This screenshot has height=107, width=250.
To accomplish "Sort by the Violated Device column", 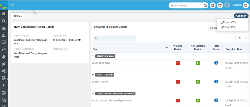I will (178, 47).
